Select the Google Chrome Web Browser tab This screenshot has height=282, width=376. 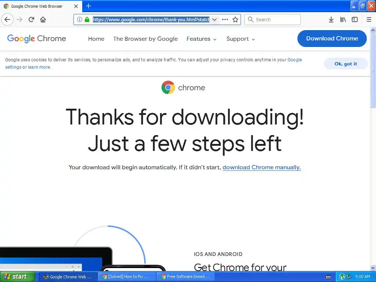(x=41, y=6)
